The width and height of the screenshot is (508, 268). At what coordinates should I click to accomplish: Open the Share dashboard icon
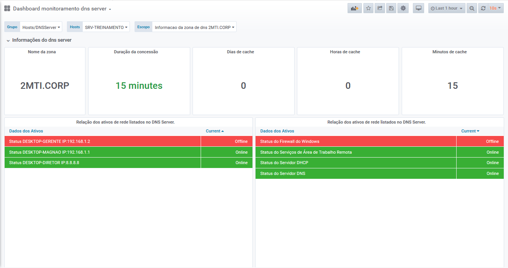pyautogui.click(x=380, y=8)
